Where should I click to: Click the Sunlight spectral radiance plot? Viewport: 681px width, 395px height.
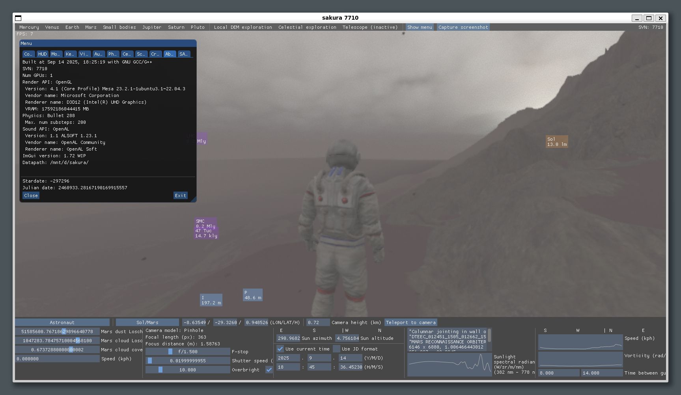pyautogui.click(x=450, y=365)
